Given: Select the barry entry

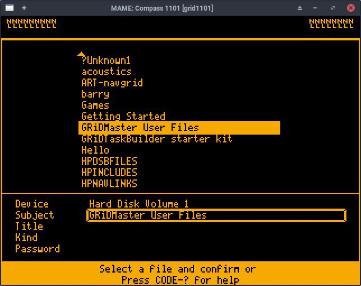Looking at the screenshot, I should (x=95, y=94).
